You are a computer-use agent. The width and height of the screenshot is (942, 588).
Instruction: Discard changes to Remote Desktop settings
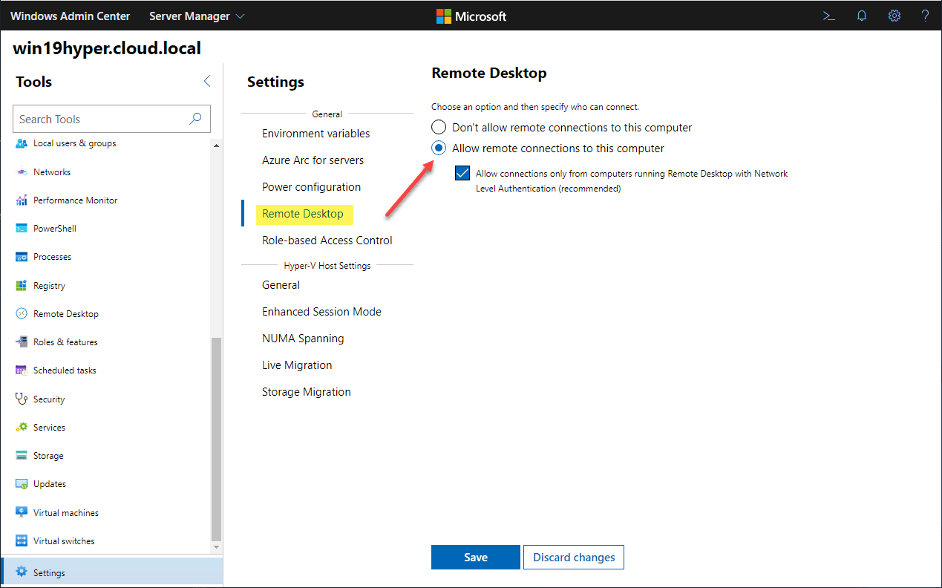(573, 557)
